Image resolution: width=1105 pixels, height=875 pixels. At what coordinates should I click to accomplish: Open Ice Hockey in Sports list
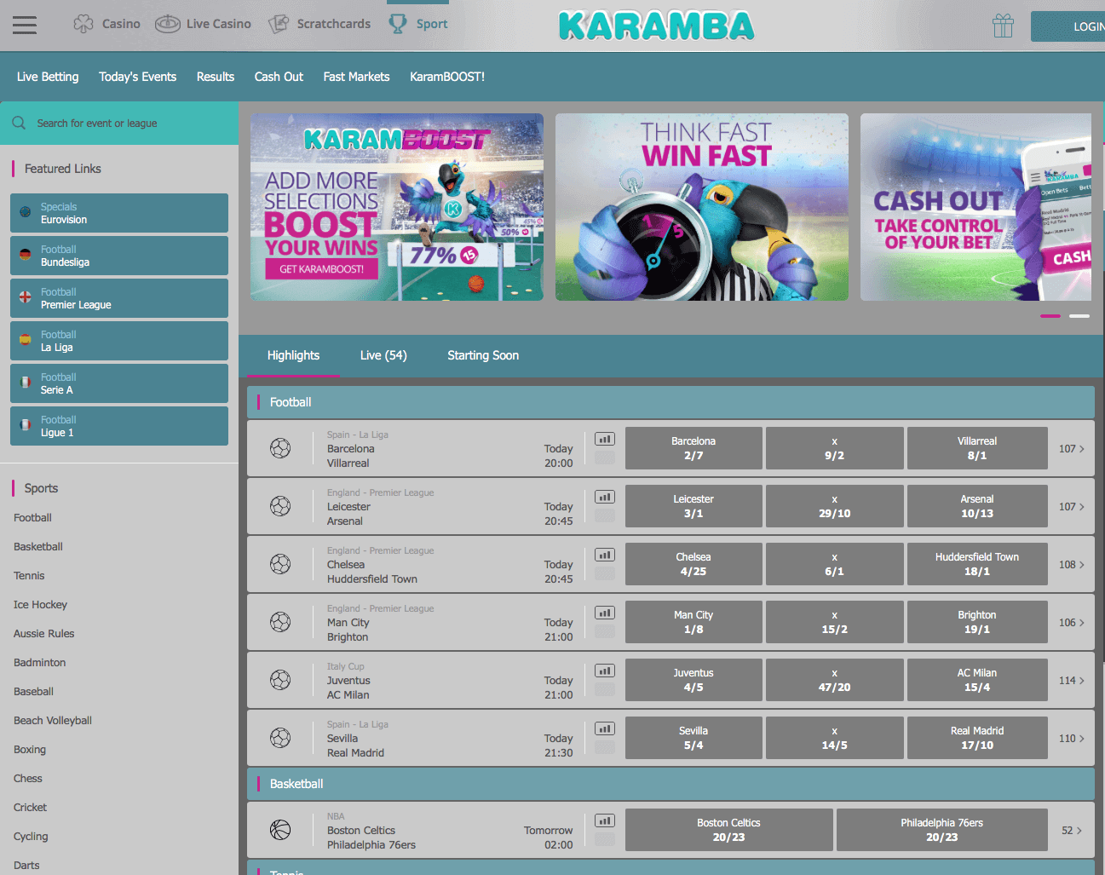click(40, 605)
